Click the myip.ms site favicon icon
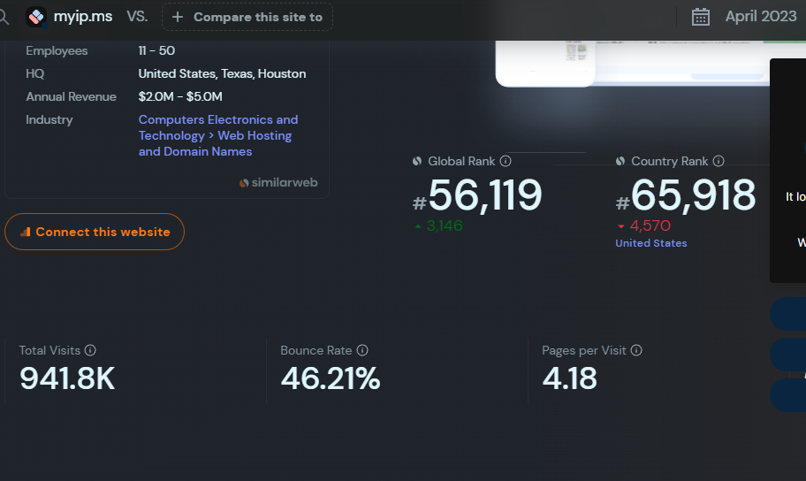Viewport: 806px width, 481px height. (x=36, y=17)
